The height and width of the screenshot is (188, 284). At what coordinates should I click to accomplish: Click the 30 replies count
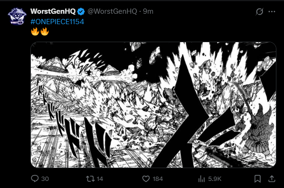coord(45,179)
